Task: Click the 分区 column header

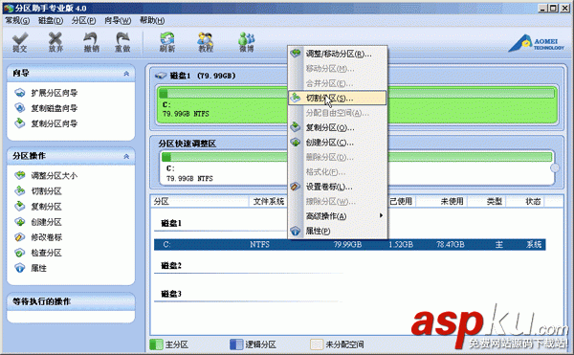Action: pos(200,201)
